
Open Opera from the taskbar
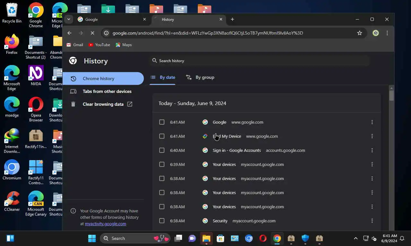tap(263, 238)
